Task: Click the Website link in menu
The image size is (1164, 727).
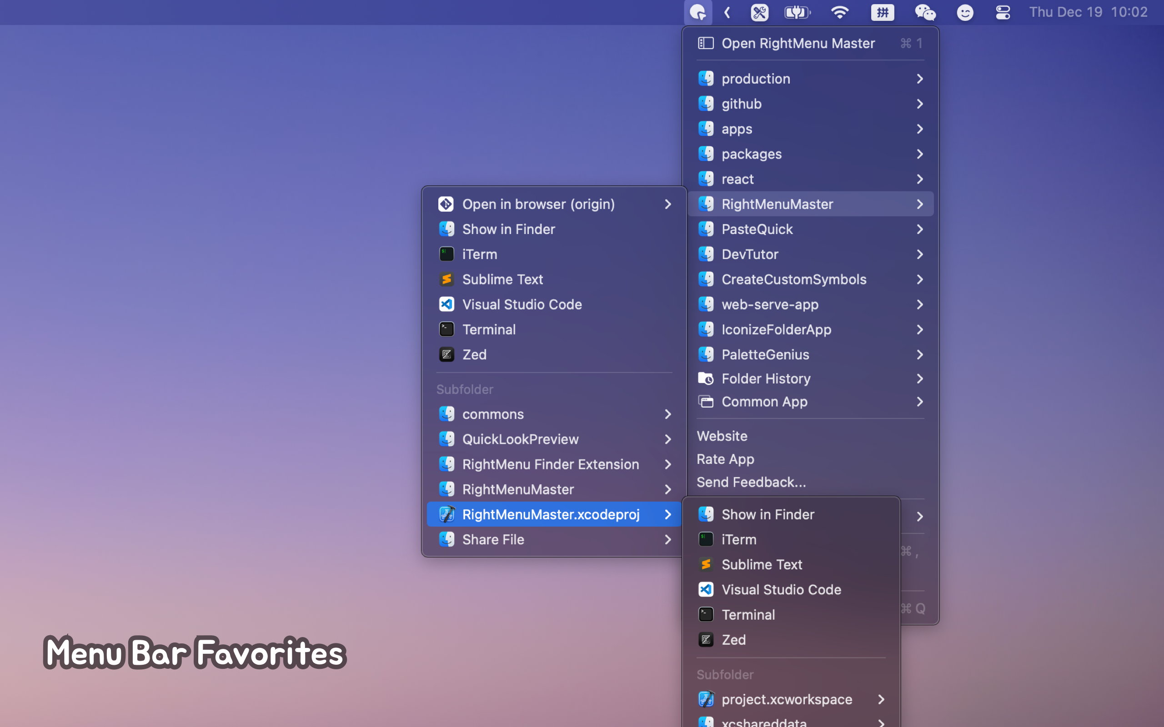Action: pos(722,436)
